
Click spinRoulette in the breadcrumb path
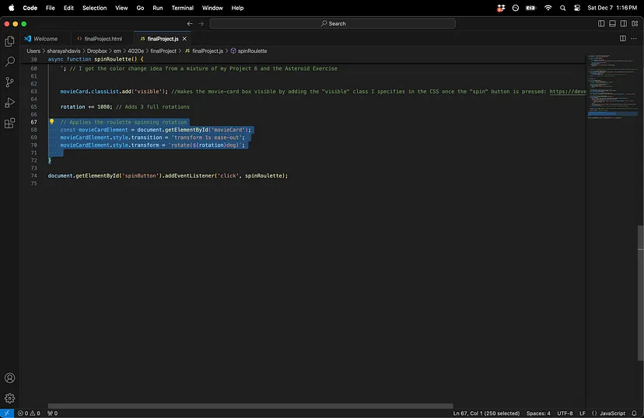pyautogui.click(x=252, y=51)
